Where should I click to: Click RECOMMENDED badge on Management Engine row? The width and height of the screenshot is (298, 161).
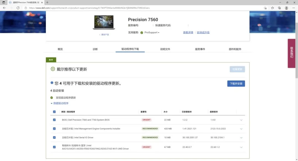click(150, 129)
